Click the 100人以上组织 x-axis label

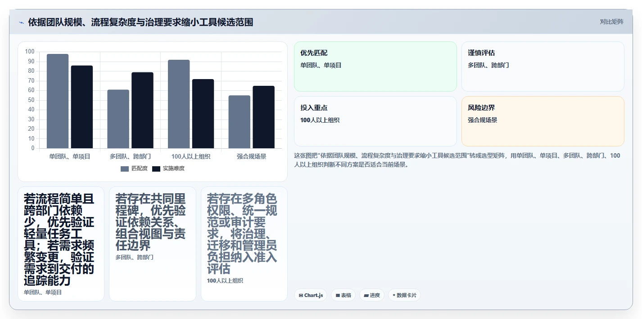[191, 157]
